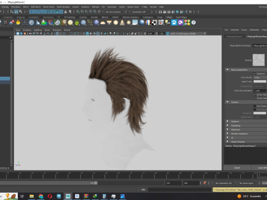Click the yellow grid sphere shelf icon
Viewport: 267px width, 200px height.
(x=70, y=23)
